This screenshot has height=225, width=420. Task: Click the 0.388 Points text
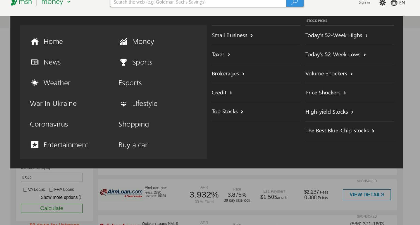pos(316,197)
